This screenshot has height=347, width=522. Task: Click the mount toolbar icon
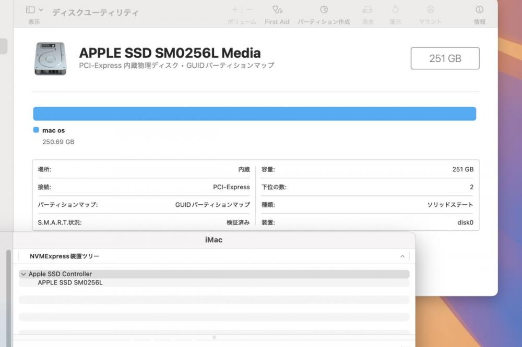point(431,9)
